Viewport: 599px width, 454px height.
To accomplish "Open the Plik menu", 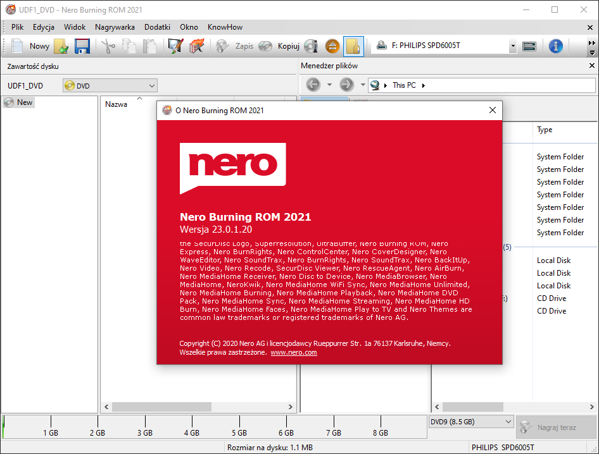I will (17, 27).
